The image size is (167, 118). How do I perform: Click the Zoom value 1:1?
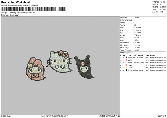click(161, 12)
